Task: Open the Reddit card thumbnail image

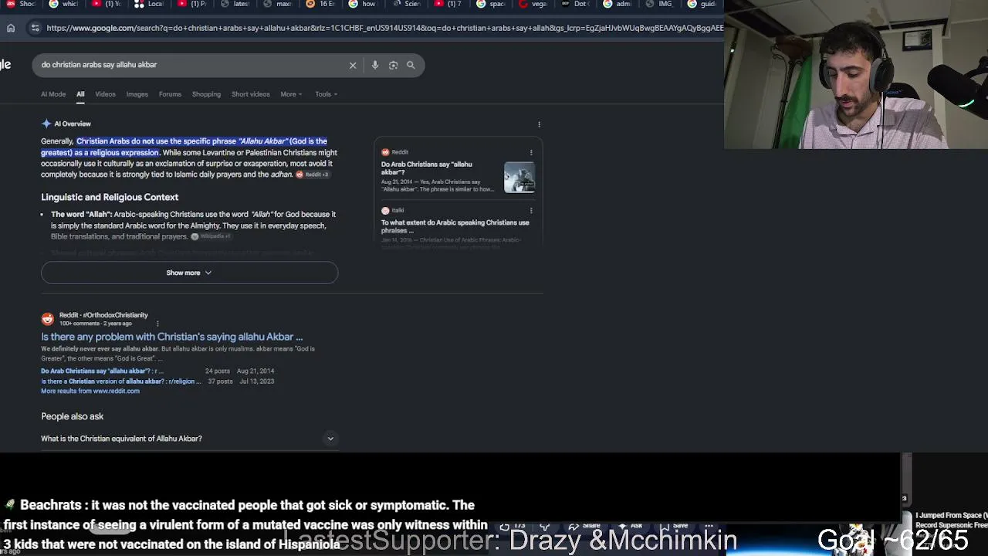Action: click(x=519, y=178)
